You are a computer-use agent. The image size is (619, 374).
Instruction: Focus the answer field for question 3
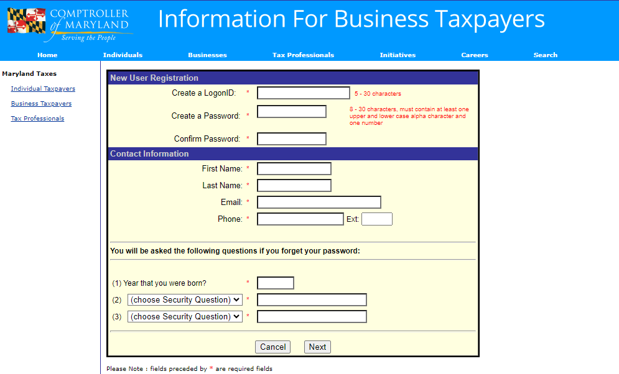pyautogui.click(x=312, y=316)
